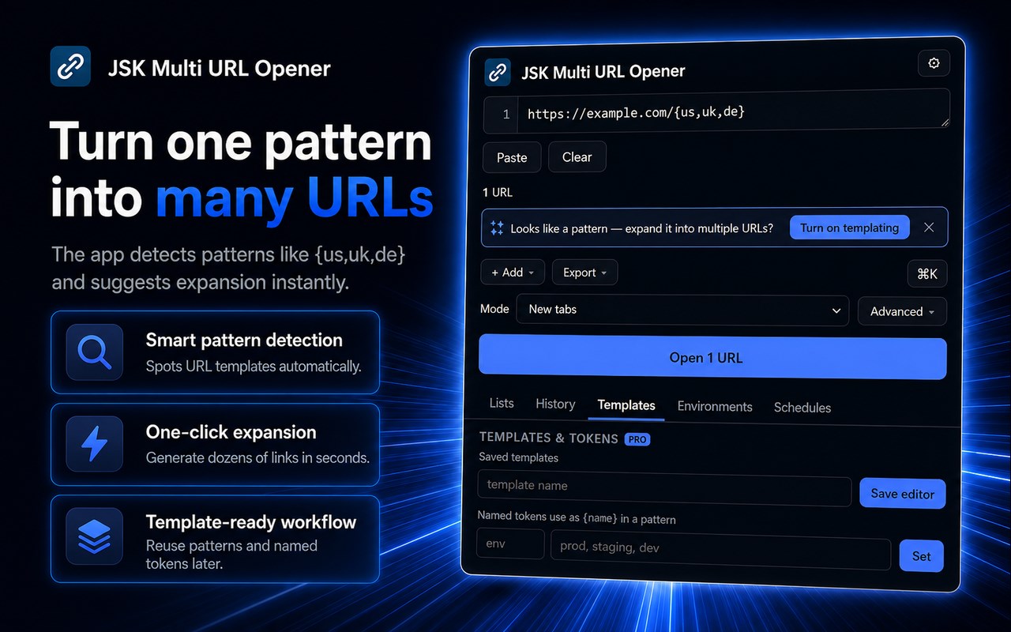Click the Open 1 URL button
Screen dimensions: 1011x632
(712, 358)
